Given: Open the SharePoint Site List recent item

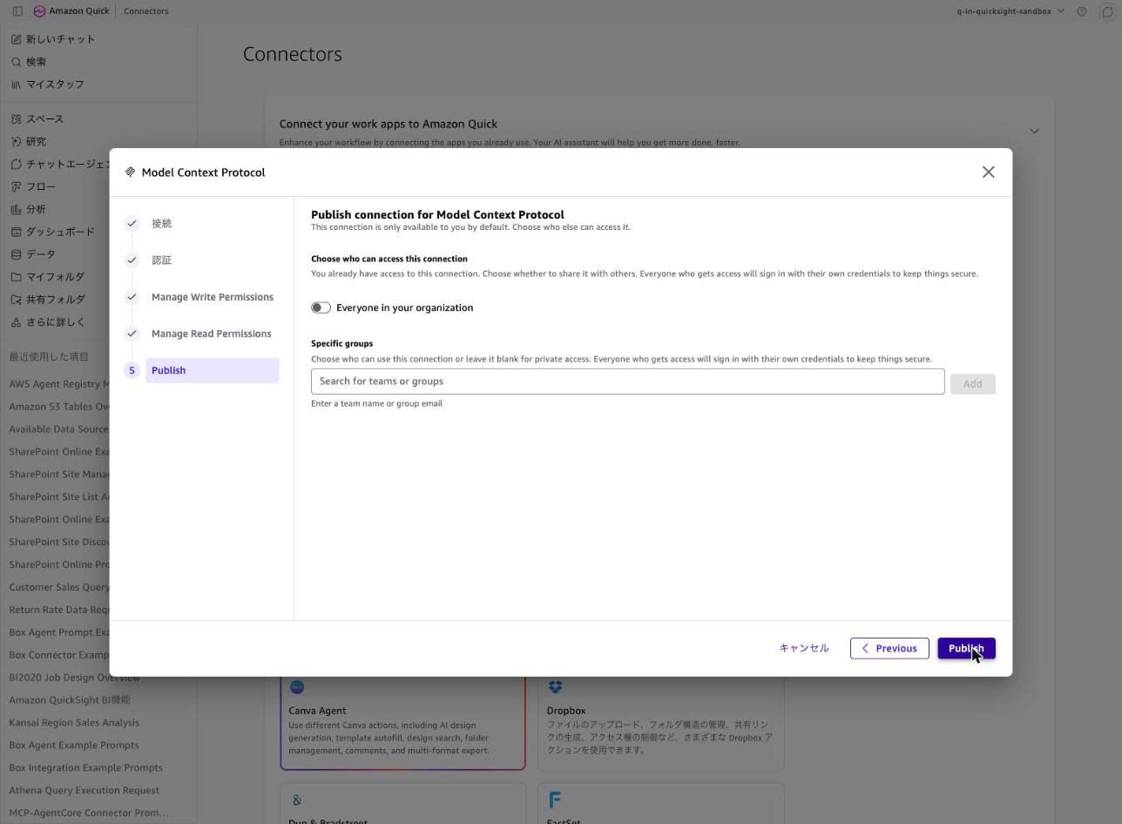Looking at the screenshot, I should click(59, 497).
